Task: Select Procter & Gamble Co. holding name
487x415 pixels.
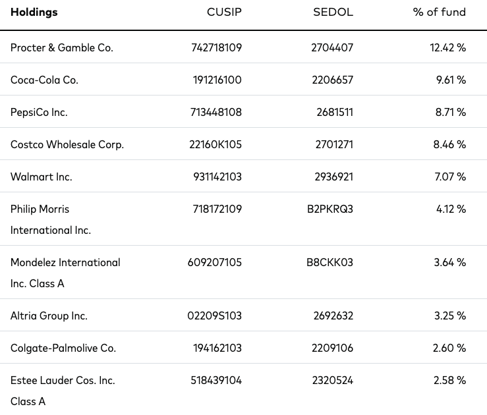Action: point(62,47)
